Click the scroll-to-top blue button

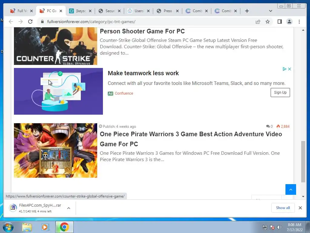pyautogui.click(x=291, y=189)
